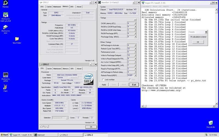
Task: Open the MemSet desktop shortcut icon
Action: tap(5, 3)
